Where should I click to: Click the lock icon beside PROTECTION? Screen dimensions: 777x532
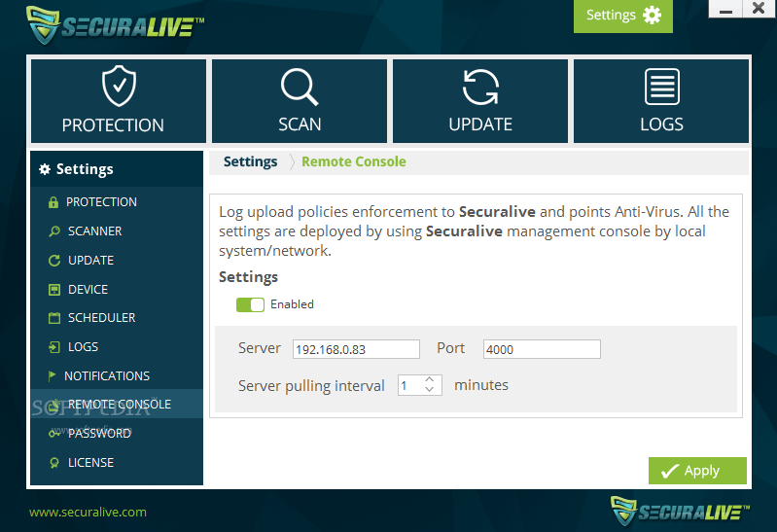pos(53,202)
